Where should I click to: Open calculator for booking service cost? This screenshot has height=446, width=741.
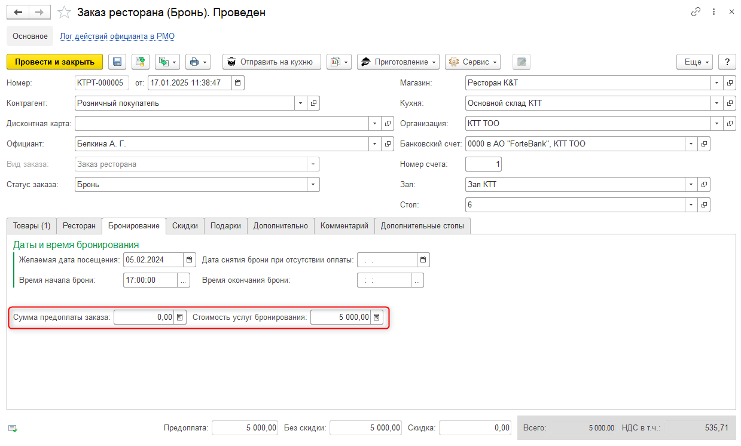pyautogui.click(x=377, y=317)
